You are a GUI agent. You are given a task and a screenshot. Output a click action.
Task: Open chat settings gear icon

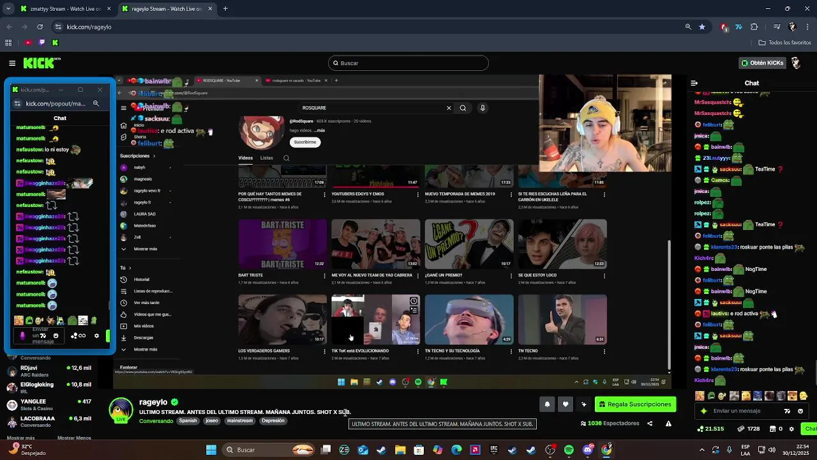point(791,429)
